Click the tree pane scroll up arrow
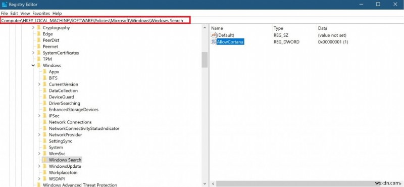 coord(205,28)
